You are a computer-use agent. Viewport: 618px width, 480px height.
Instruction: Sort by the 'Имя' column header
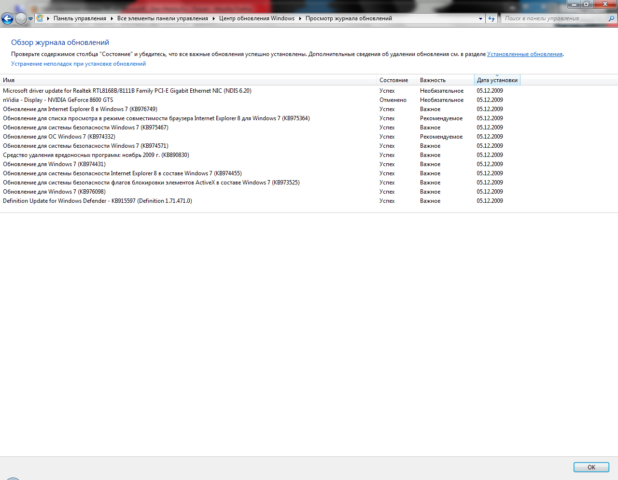(188, 80)
